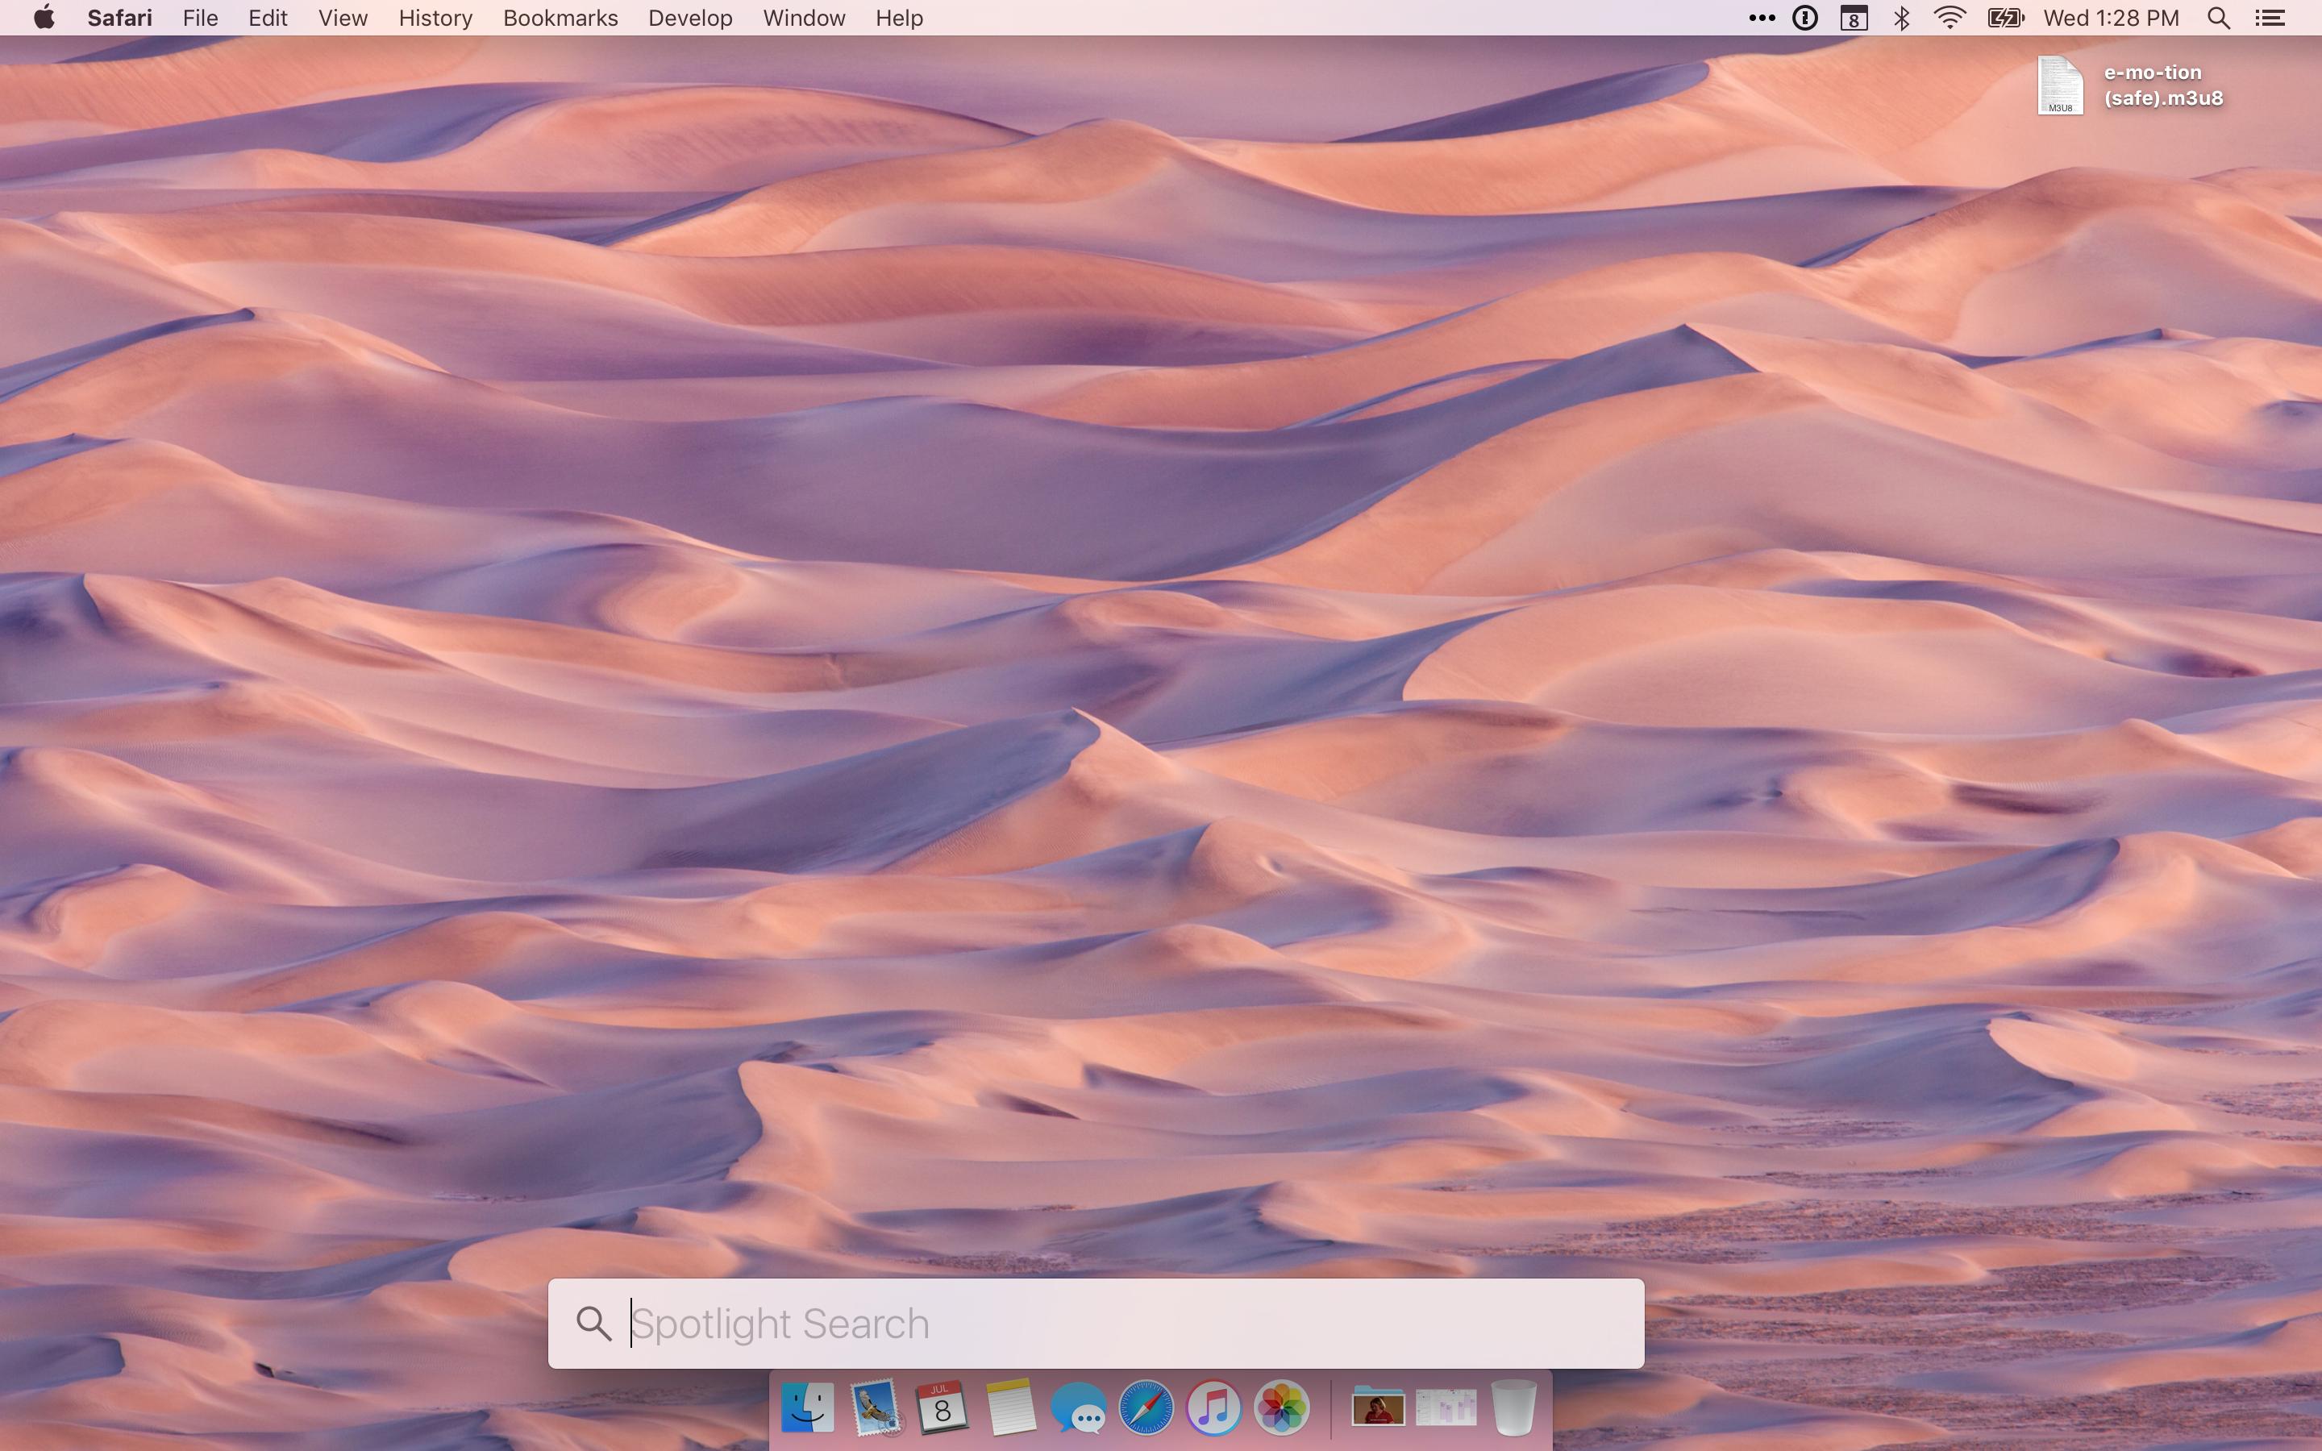The image size is (2322, 1451).
Task: Open the Trash in the Dock
Action: (1514, 1407)
